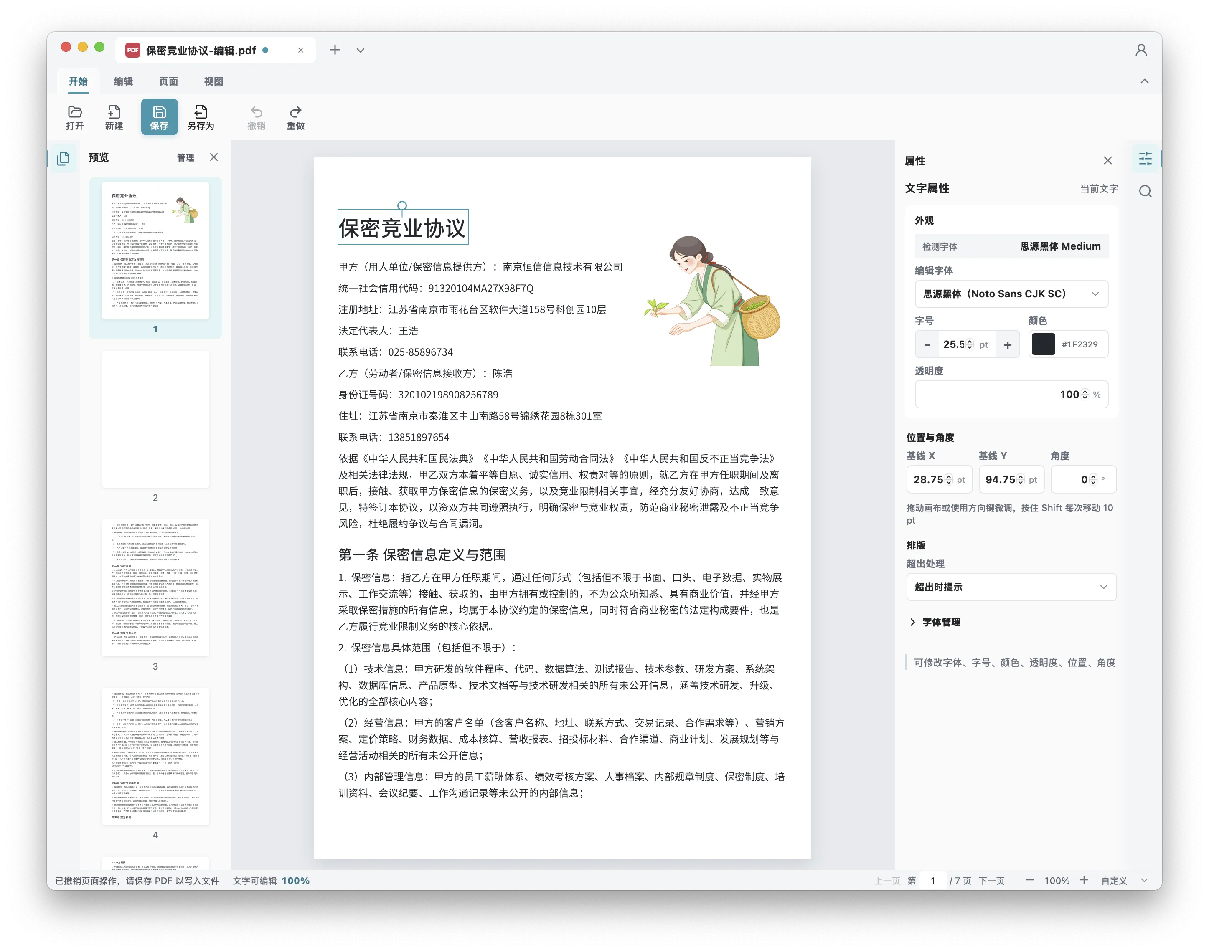Close the 属性 properties panel
The image size is (1209, 952).
[x=1107, y=160]
